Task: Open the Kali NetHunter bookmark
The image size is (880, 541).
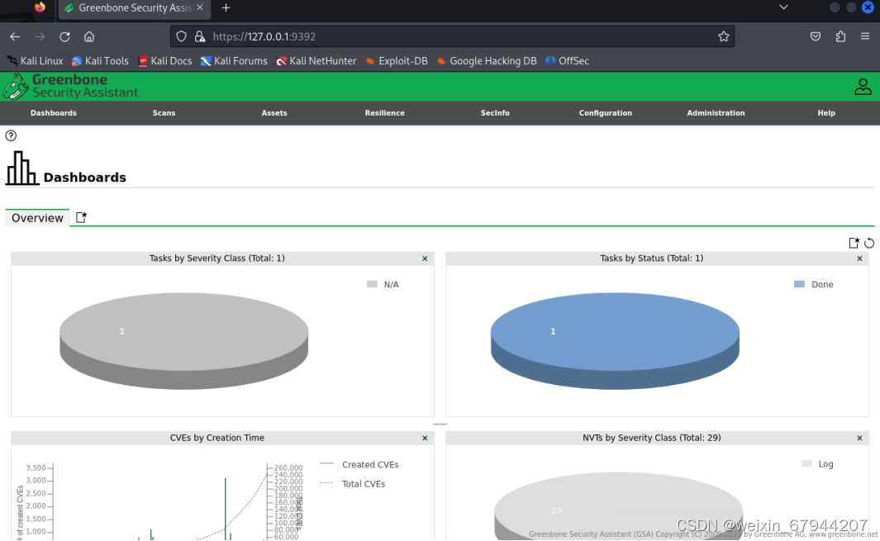Action: tap(316, 60)
